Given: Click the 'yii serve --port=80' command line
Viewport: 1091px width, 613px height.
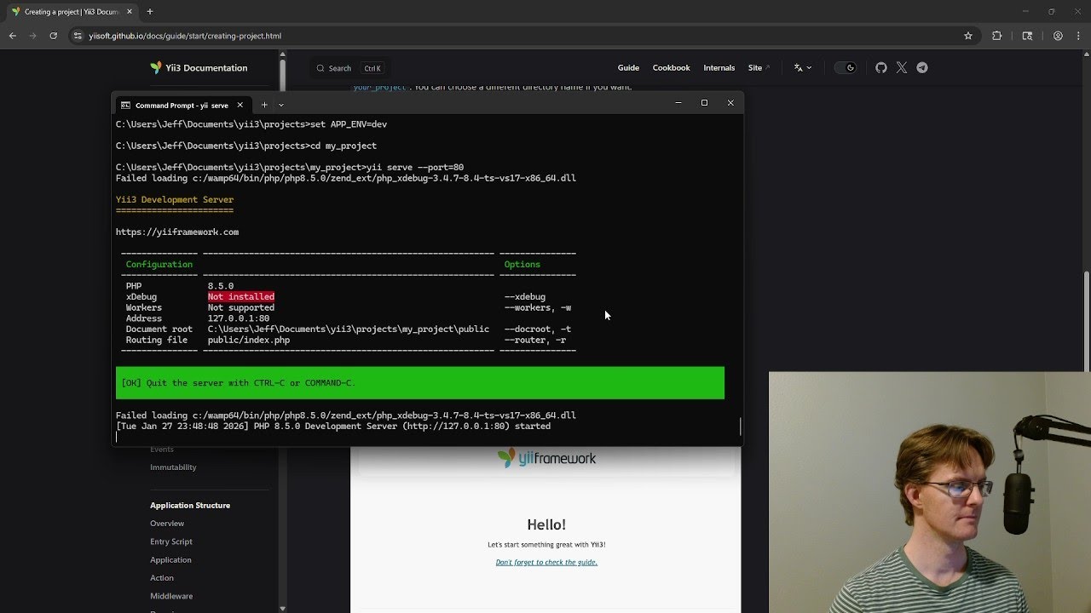Looking at the screenshot, I should [415, 168].
